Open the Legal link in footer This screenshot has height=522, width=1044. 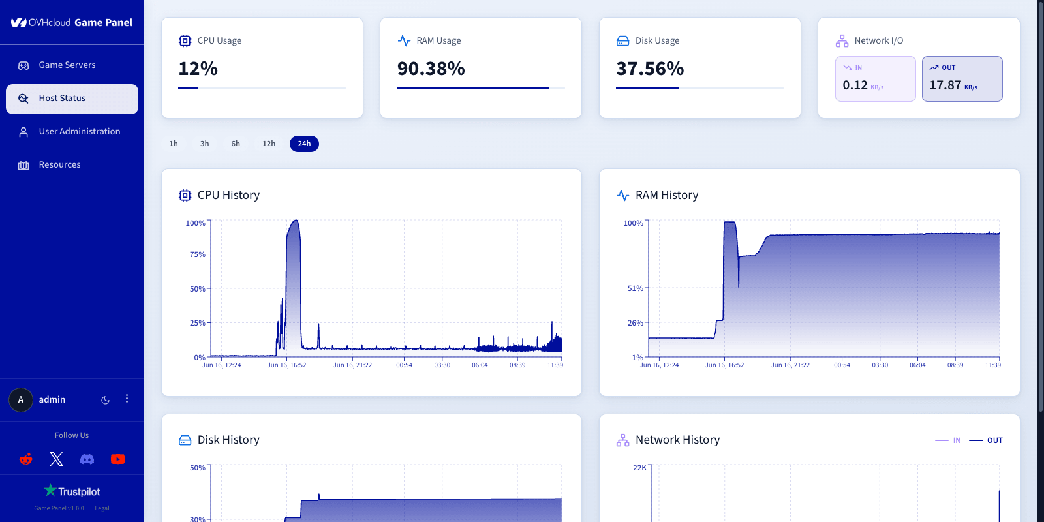[x=102, y=508]
